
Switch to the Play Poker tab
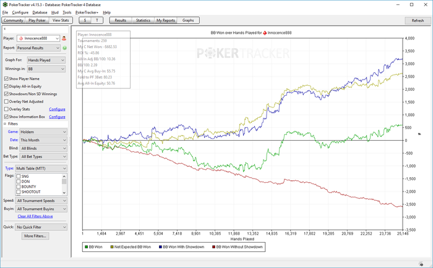(37, 20)
